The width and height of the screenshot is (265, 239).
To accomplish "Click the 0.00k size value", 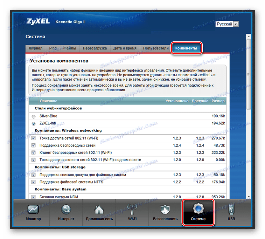I will click(220, 160).
